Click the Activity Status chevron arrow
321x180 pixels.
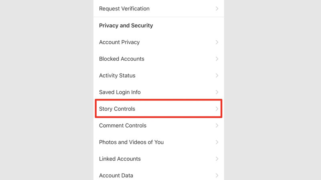[x=217, y=76]
